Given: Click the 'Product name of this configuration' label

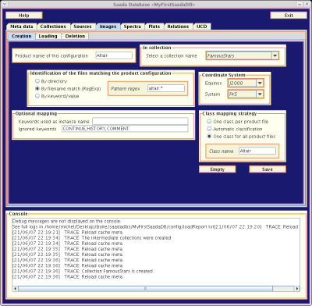Looking at the screenshot, I should tap(51, 55).
